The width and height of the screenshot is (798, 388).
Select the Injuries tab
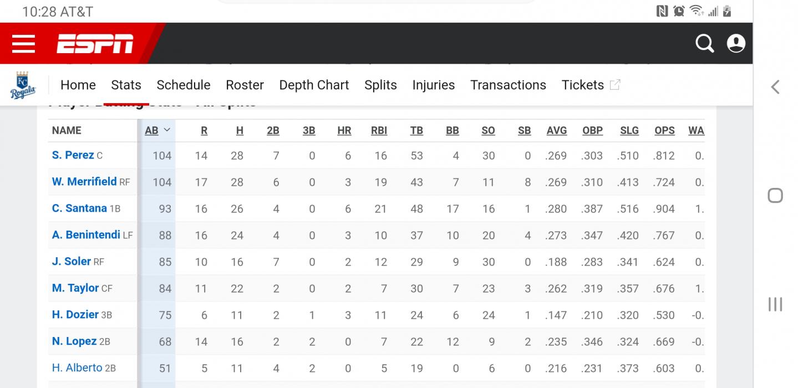[433, 85]
